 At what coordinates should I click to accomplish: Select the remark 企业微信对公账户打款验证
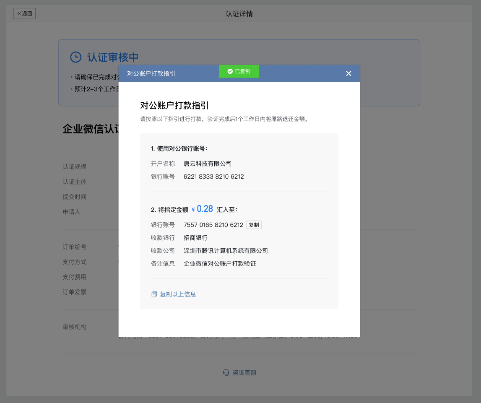[220, 264]
